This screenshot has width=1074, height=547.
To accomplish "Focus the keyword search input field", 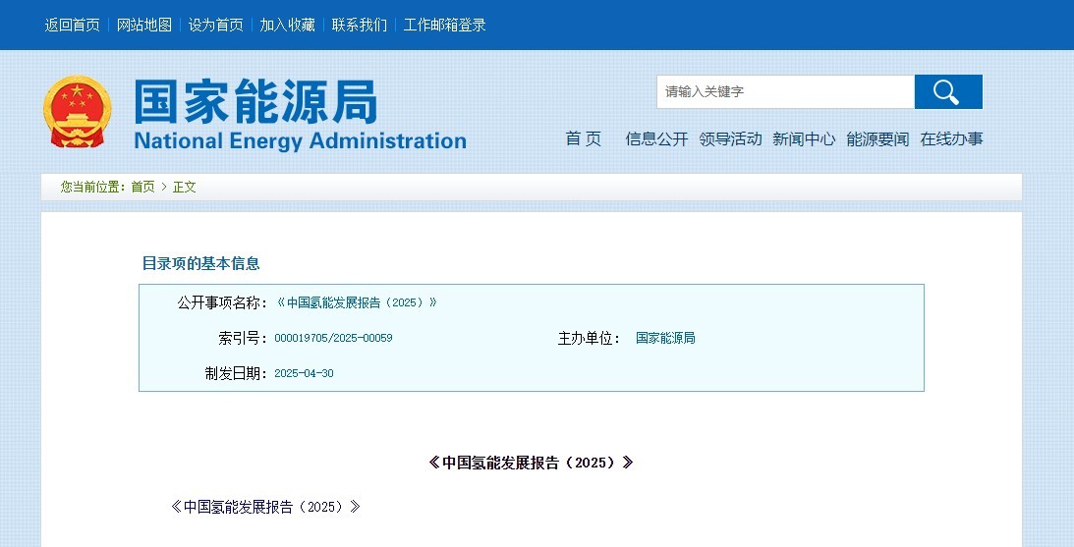I will (786, 91).
